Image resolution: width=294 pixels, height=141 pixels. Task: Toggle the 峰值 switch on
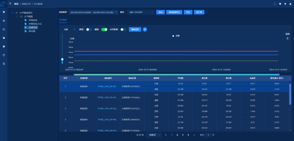[89, 29]
